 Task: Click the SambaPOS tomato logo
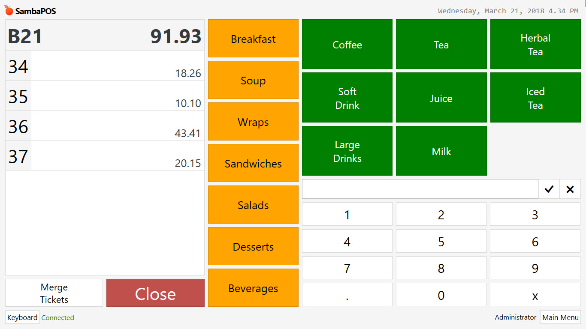click(8, 10)
